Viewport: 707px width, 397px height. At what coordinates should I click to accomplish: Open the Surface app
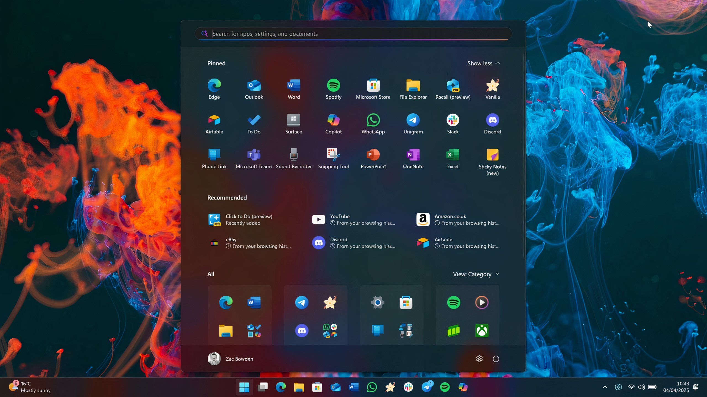(x=294, y=124)
